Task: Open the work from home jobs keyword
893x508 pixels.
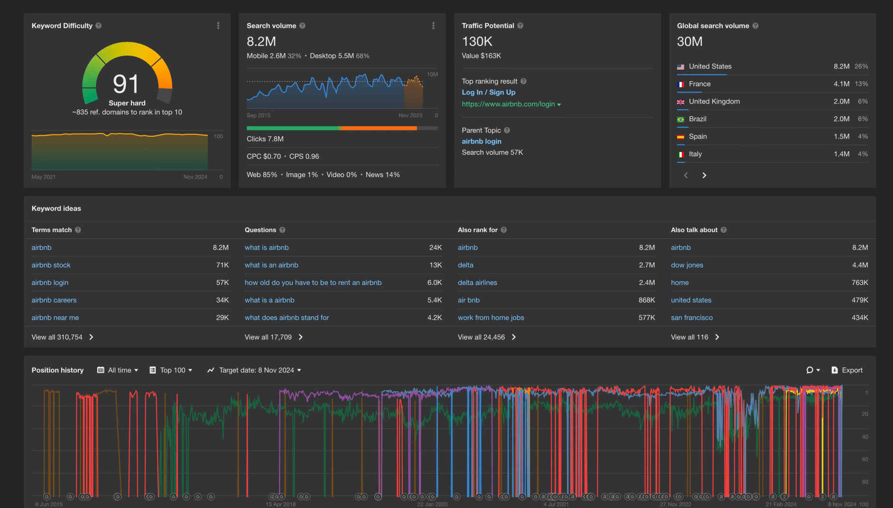Action: [x=491, y=318]
